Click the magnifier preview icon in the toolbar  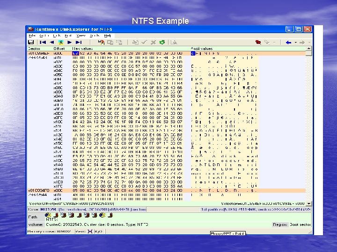pyautogui.click(x=174, y=42)
